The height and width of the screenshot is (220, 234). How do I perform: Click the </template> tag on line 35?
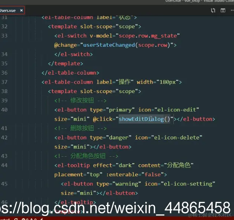coord(66,64)
